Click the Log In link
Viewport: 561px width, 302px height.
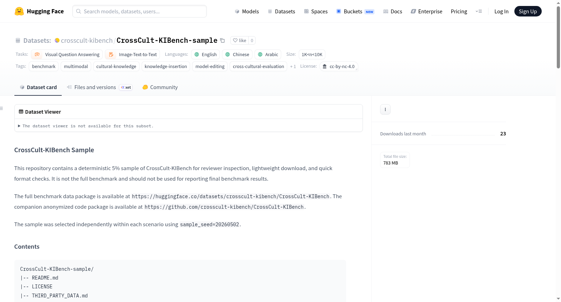(501, 11)
